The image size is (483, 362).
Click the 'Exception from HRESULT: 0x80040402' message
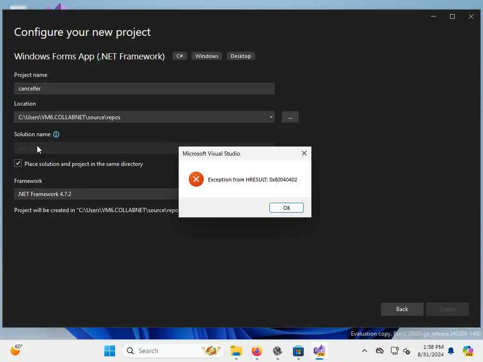coord(252,180)
